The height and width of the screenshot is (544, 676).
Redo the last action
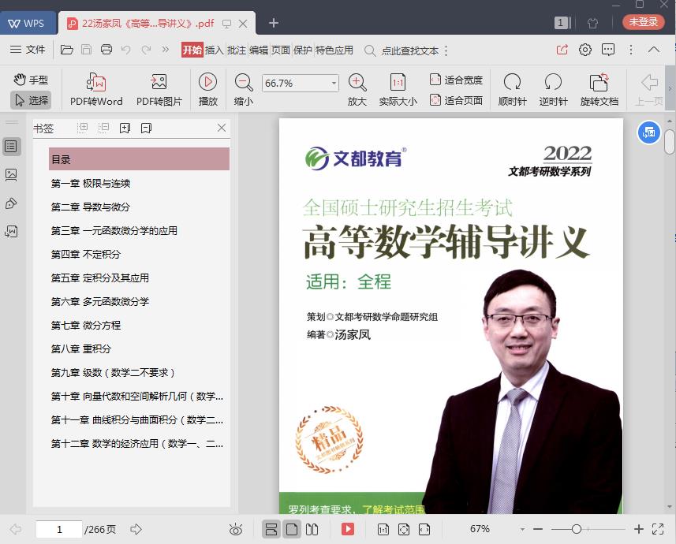[x=147, y=50]
